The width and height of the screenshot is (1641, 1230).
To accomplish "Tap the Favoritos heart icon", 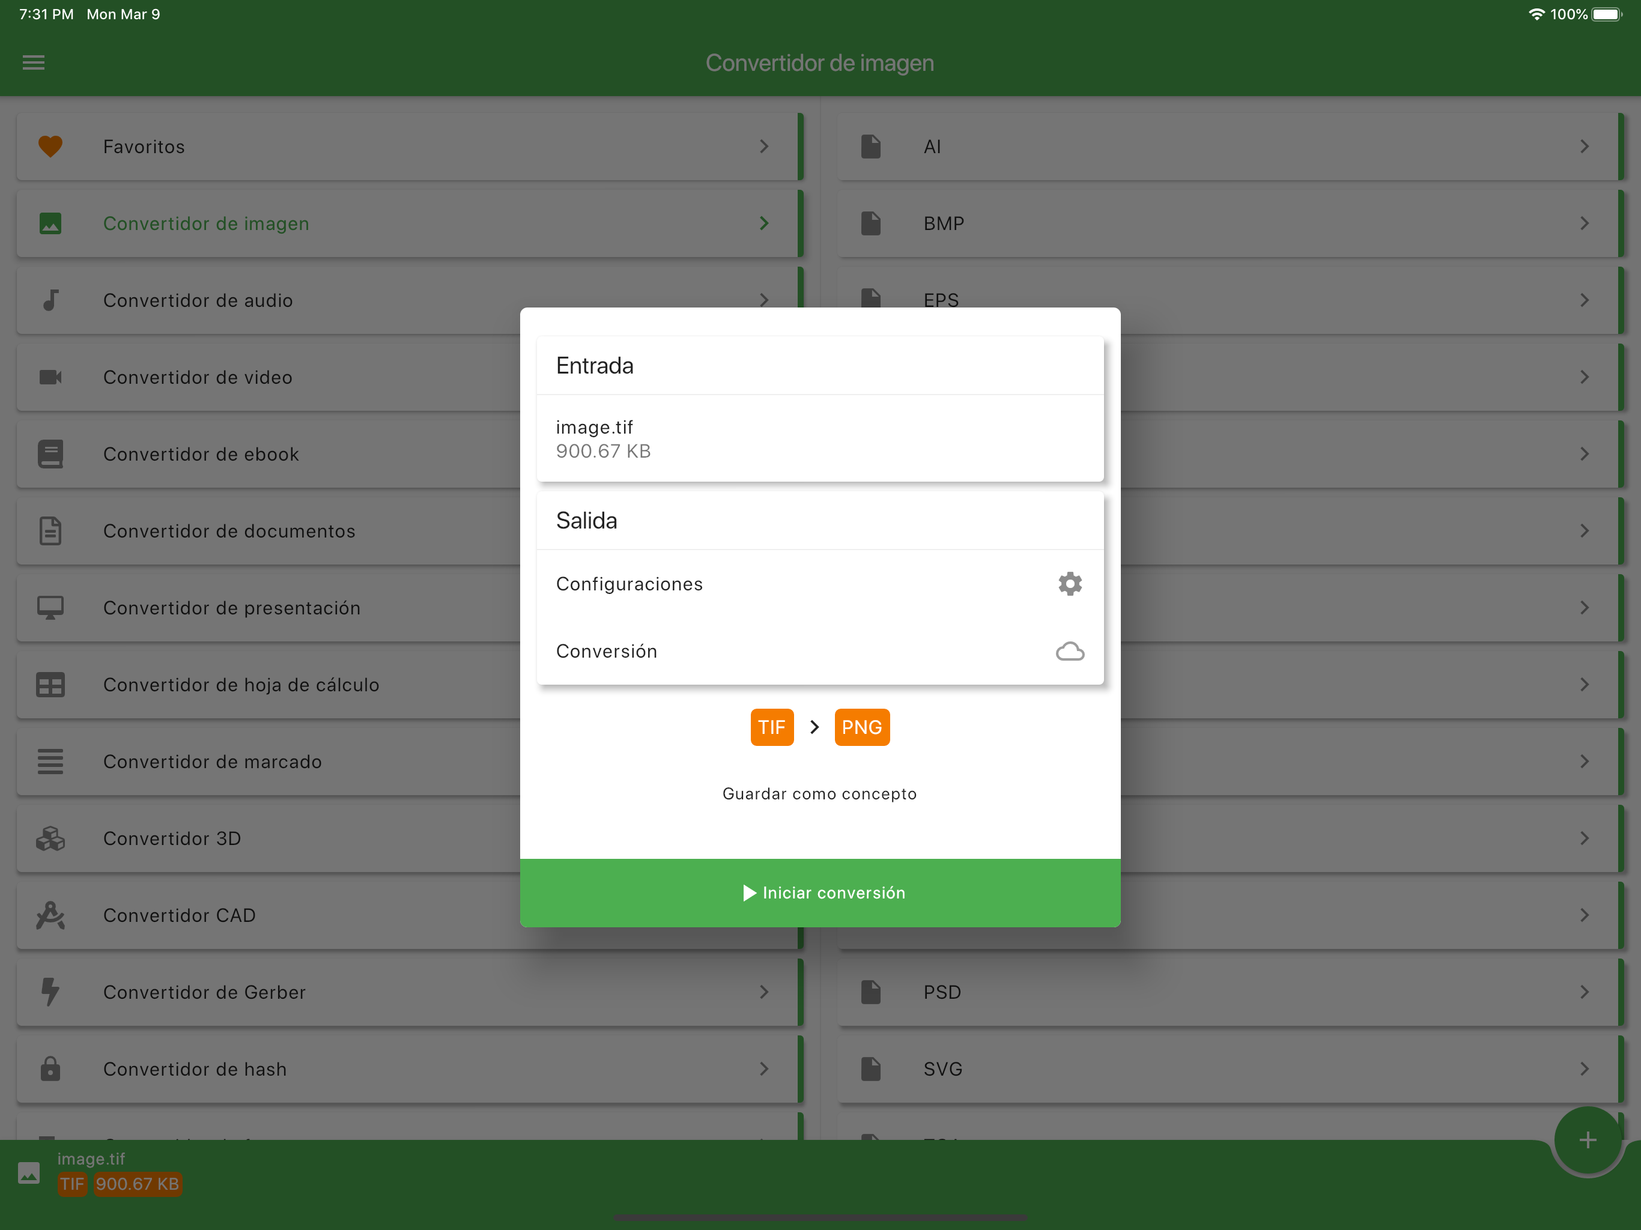I will [50, 146].
